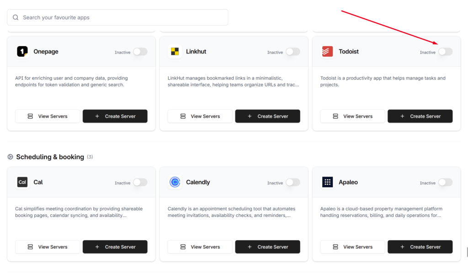Screen dimensions: 468x276
Task: Click the LinkHut description text
Action: click(233, 81)
